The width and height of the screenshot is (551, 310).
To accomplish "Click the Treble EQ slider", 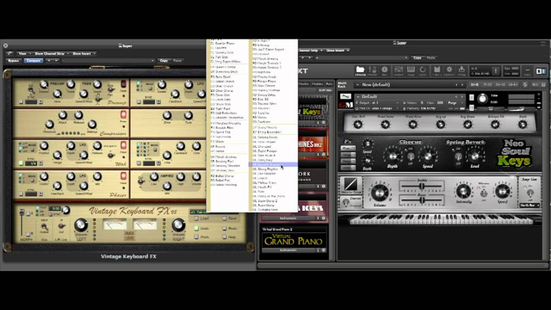I will pyautogui.click(x=422, y=186).
